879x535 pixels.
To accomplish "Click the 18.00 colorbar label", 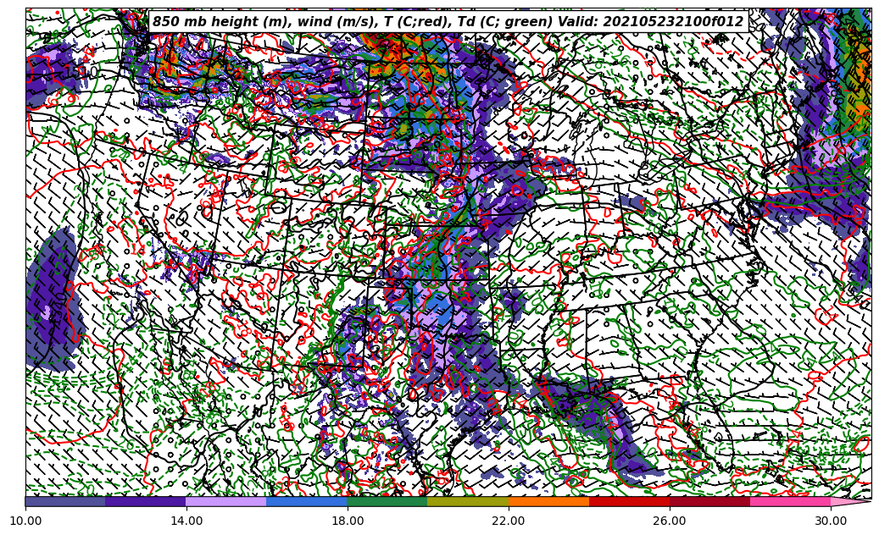I will (348, 521).
